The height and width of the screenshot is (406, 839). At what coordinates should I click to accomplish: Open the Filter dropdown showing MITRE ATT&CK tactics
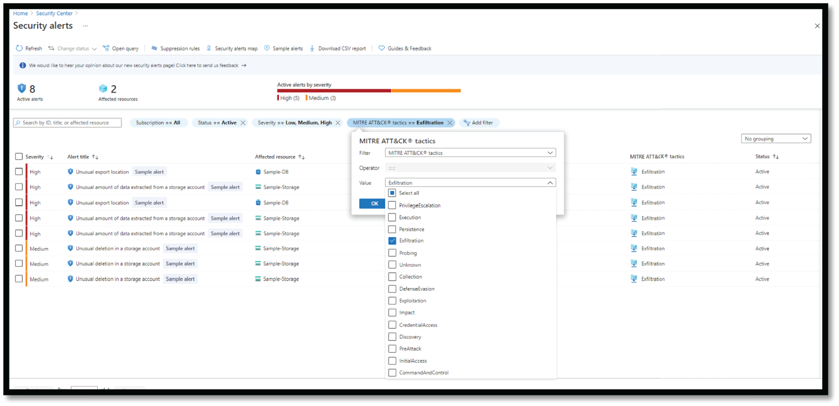pos(470,152)
